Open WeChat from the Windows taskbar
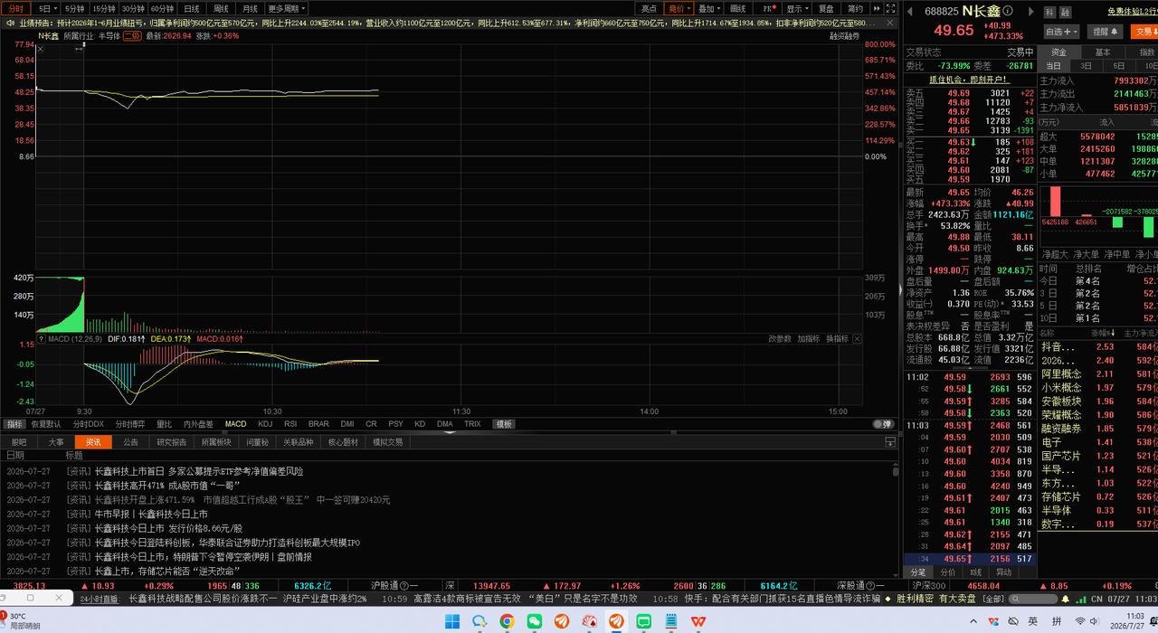 coord(534,621)
